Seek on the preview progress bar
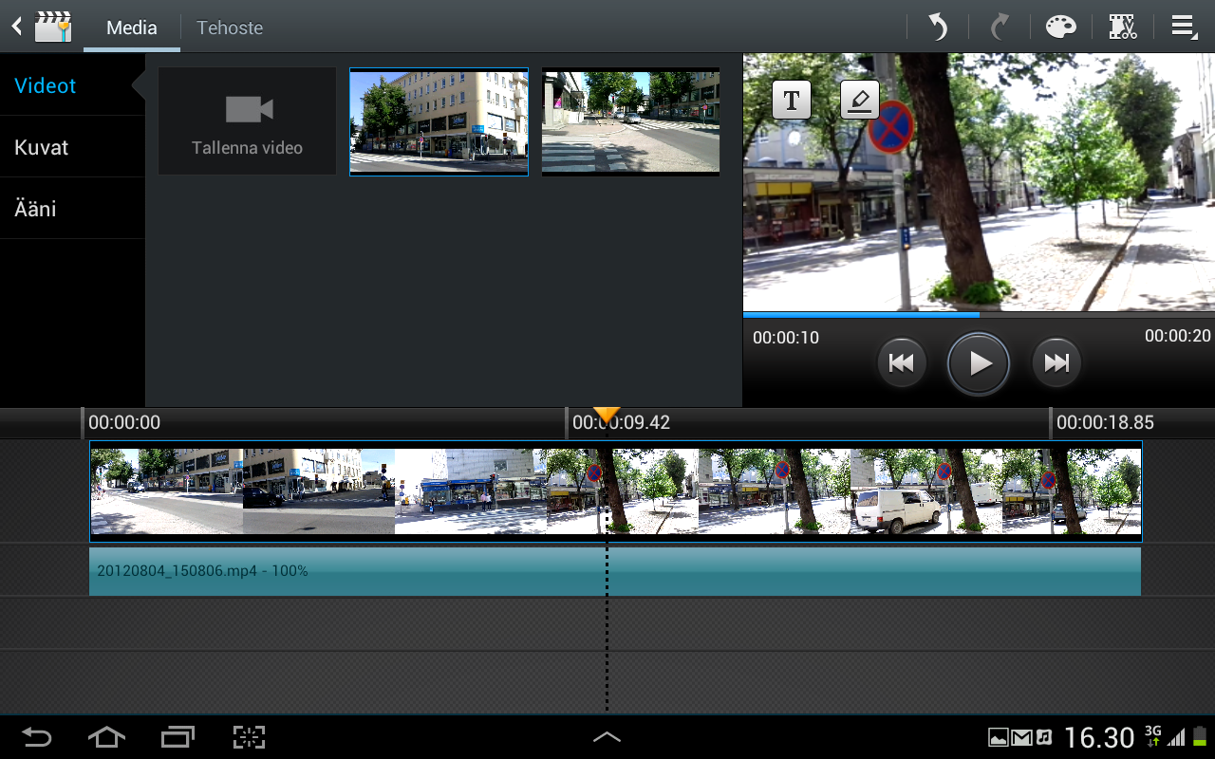Image resolution: width=1215 pixels, height=759 pixels. pos(979,314)
